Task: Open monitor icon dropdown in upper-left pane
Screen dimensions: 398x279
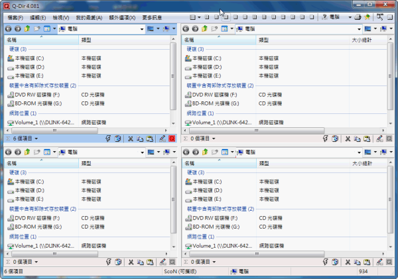Action: tap(158, 29)
